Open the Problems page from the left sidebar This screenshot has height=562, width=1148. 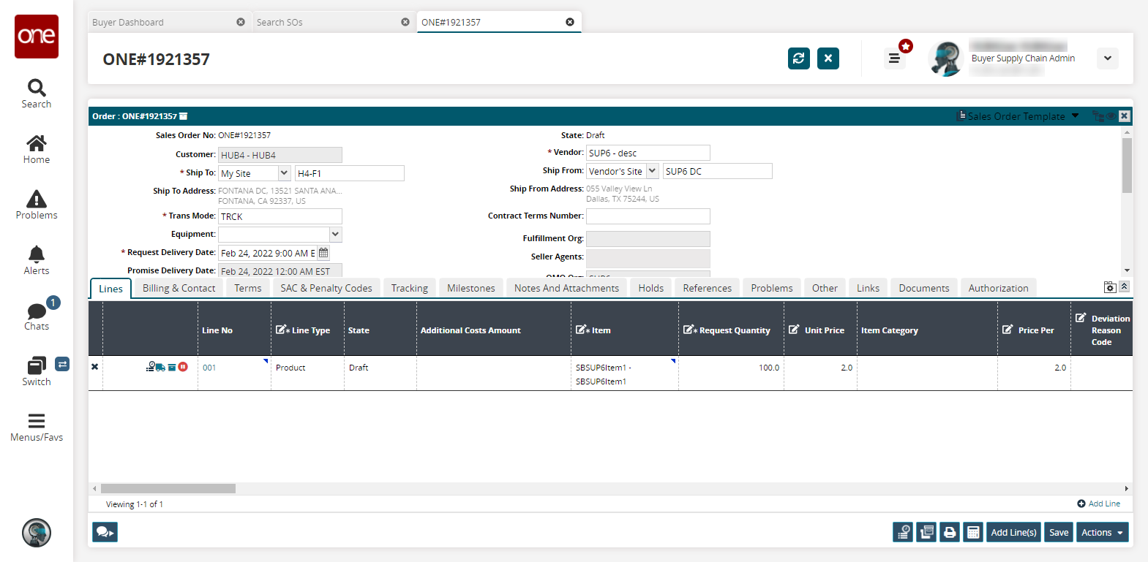36,205
